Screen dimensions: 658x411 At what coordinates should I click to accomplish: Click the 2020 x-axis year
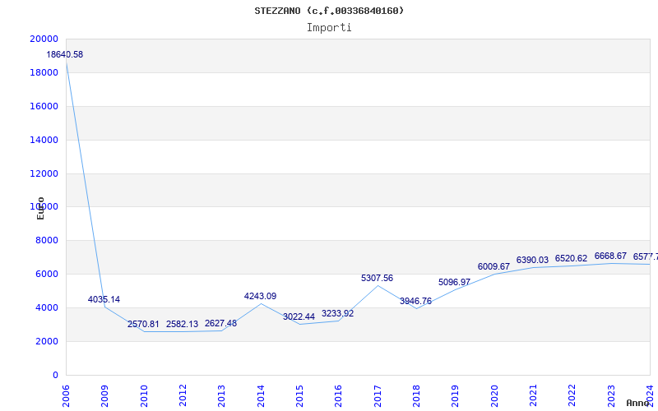pos(494,395)
